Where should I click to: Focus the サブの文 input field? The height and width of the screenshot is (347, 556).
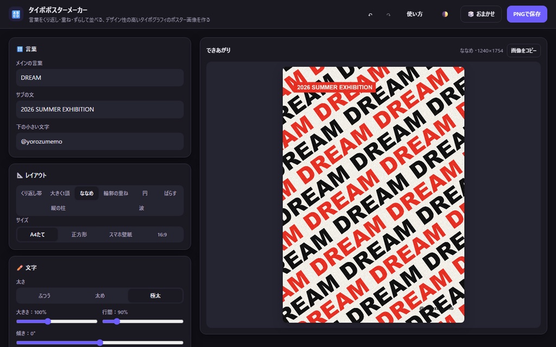coord(100,110)
